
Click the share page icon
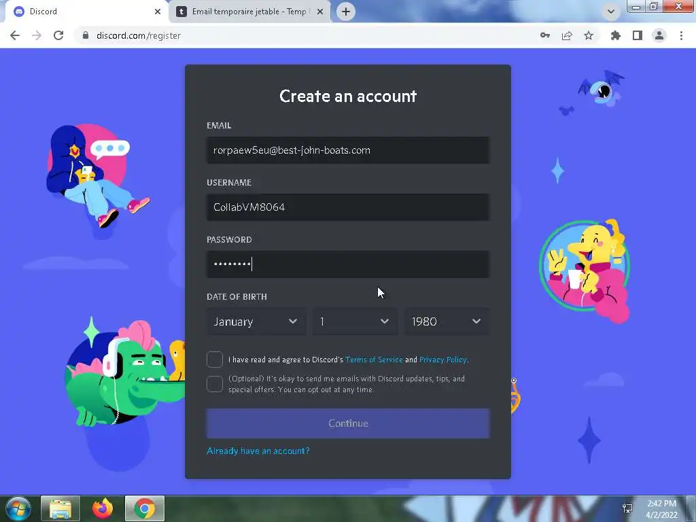point(567,35)
